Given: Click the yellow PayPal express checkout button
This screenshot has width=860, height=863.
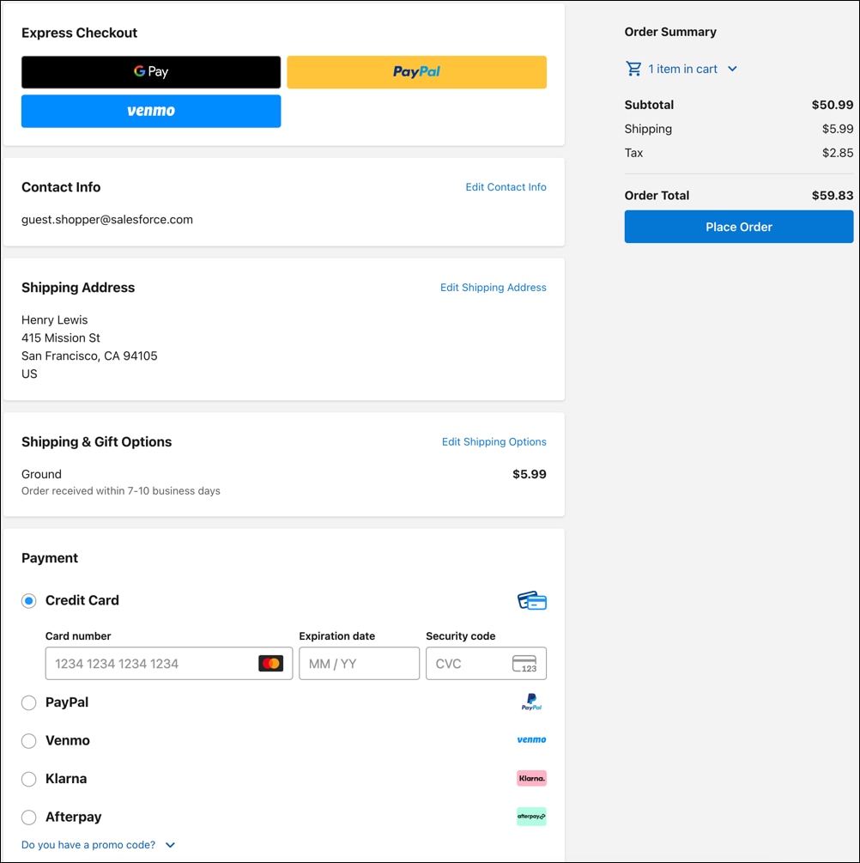Looking at the screenshot, I should pos(416,72).
